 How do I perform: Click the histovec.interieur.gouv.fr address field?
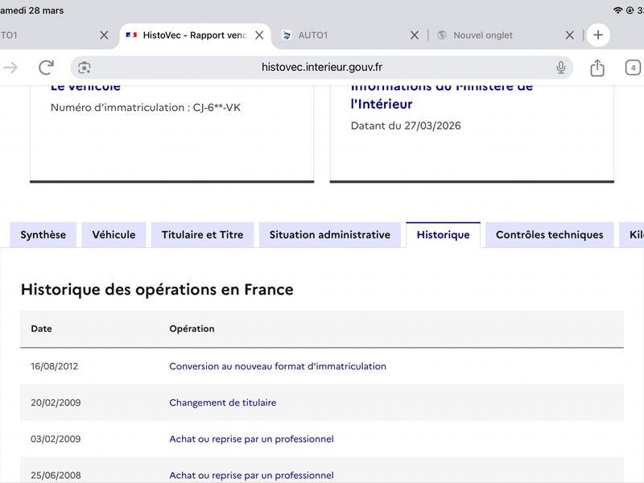tap(322, 68)
